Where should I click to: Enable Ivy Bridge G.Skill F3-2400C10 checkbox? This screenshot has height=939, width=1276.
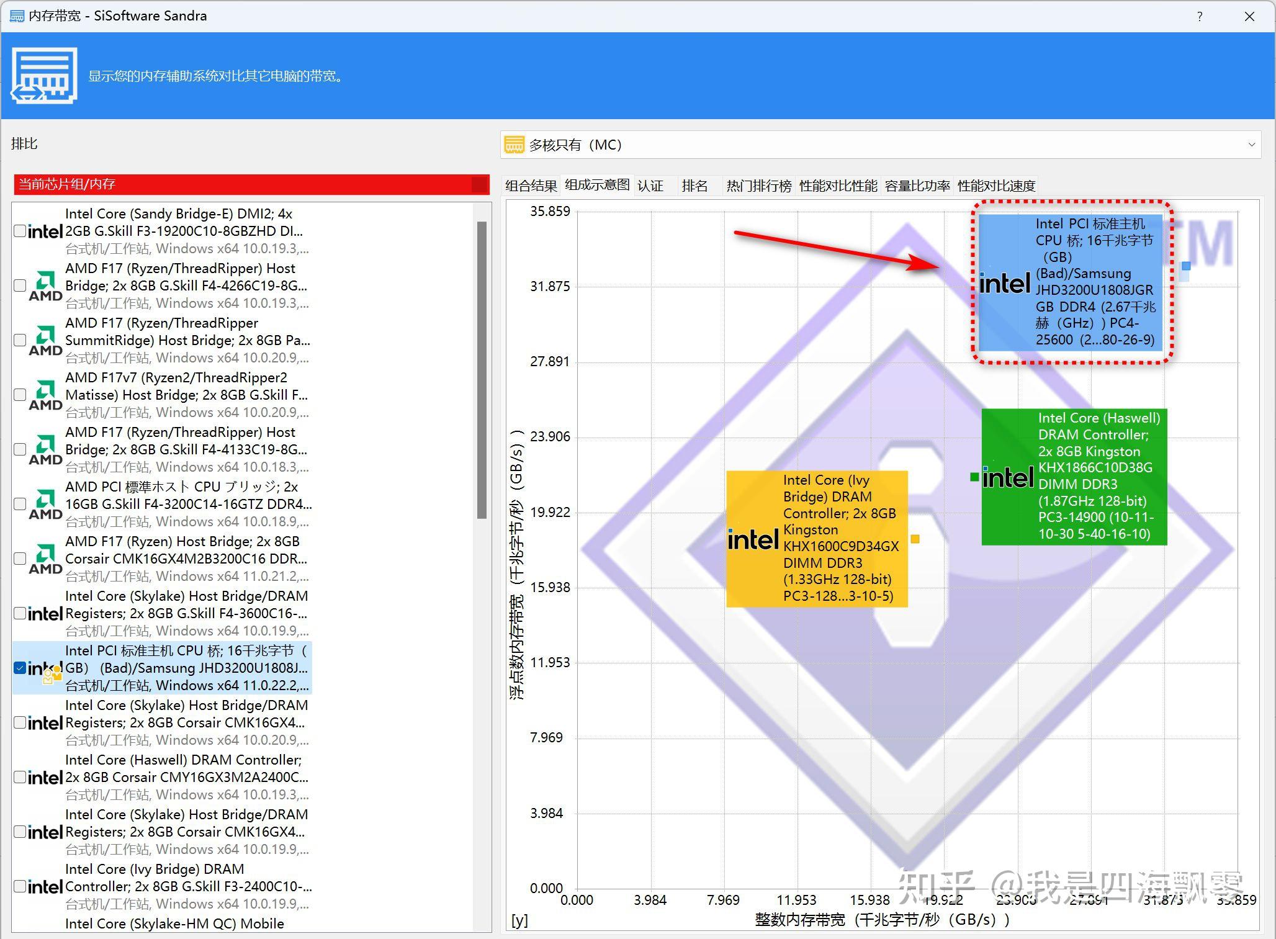(x=20, y=886)
